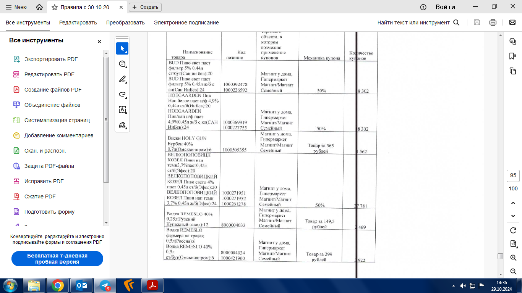
Task: Click code 8000004033 in the table
Action: [233, 225]
